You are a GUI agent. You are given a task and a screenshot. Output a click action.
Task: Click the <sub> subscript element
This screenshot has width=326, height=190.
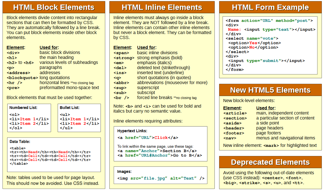click(x=120, y=93)
